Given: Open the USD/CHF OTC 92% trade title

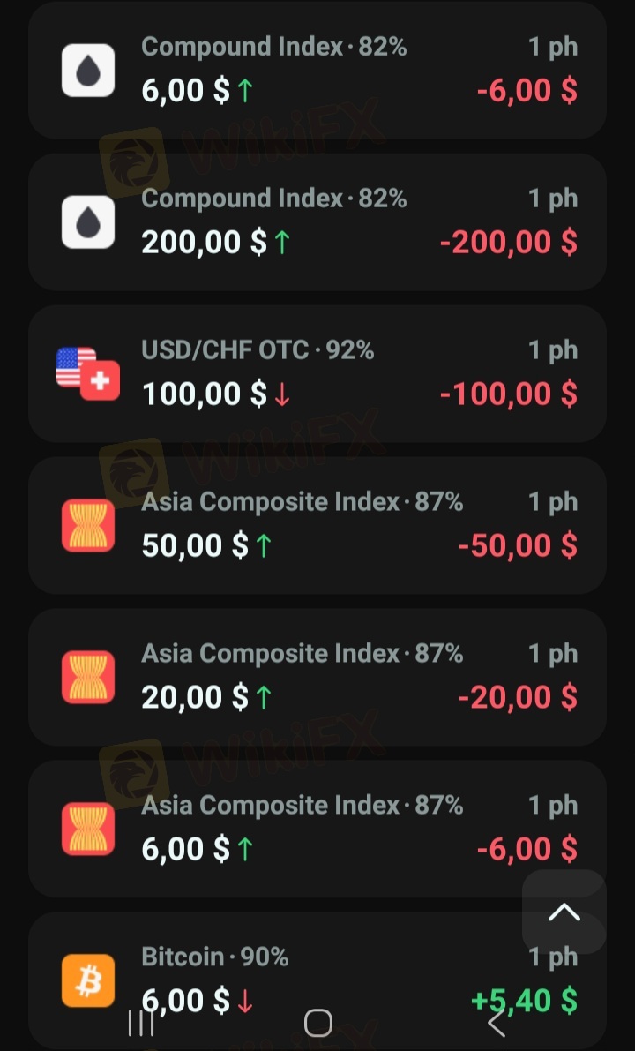Looking at the screenshot, I should coord(258,350).
